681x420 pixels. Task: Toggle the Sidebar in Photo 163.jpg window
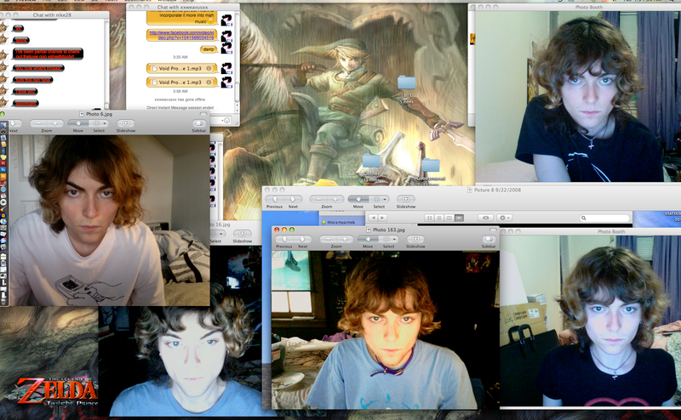coord(489,239)
